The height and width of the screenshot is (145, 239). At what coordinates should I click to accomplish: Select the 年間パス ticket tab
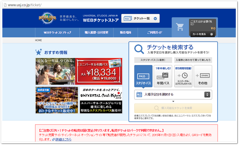[x=163, y=76]
